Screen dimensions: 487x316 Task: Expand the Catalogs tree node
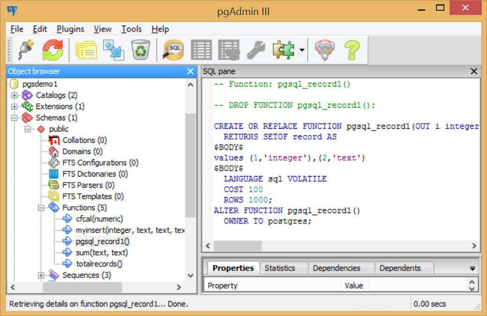coord(15,96)
